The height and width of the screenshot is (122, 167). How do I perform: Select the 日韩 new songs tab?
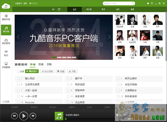[49, 64]
